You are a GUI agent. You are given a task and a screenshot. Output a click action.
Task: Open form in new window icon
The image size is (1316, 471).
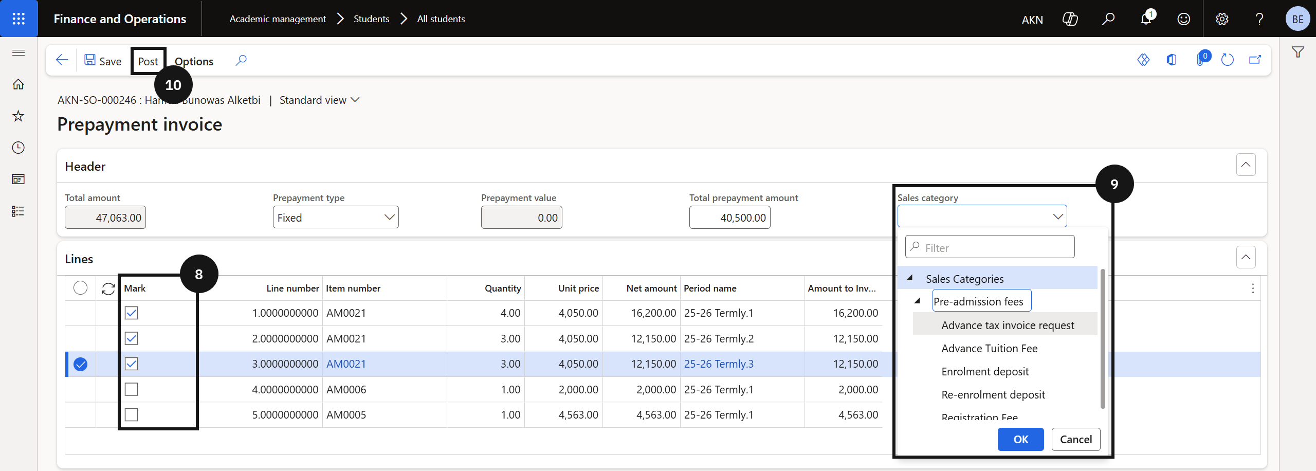(x=1255, y=60)
